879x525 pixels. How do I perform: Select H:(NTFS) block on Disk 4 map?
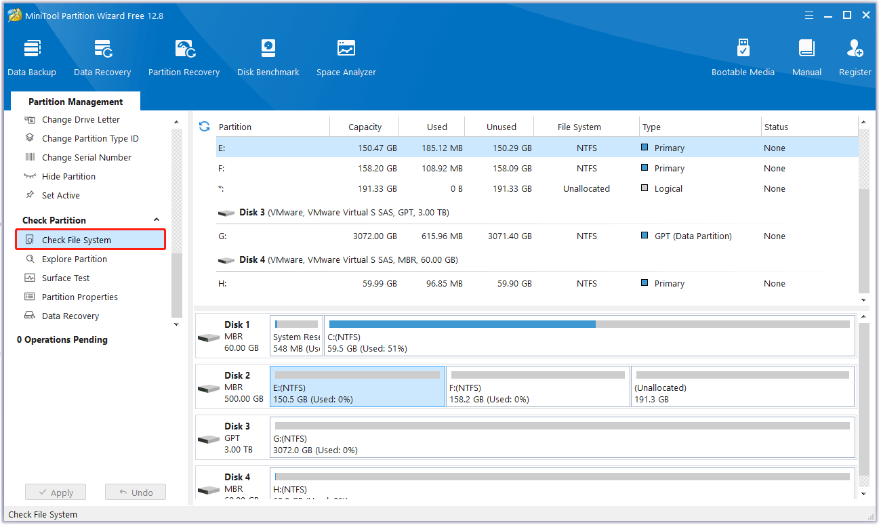click(563, 484)
